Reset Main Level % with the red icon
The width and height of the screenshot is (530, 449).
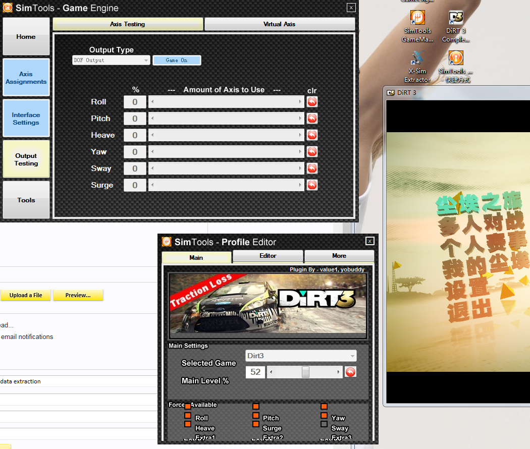coord(350,372)
